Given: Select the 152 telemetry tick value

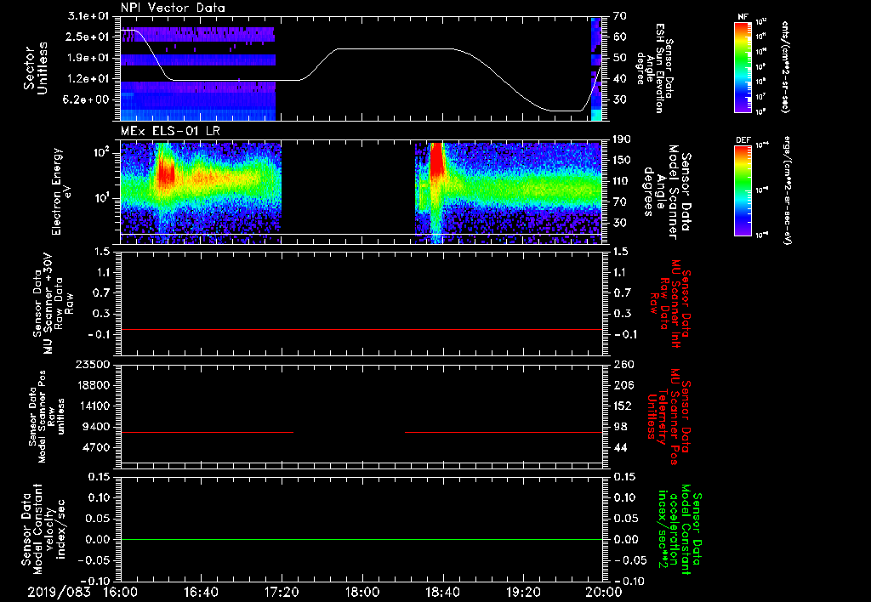Looking at the screenshot, I should click(623, 406).
